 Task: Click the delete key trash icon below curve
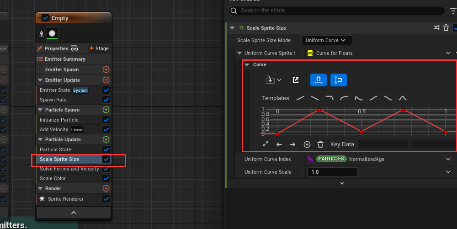tap(320, 144)
